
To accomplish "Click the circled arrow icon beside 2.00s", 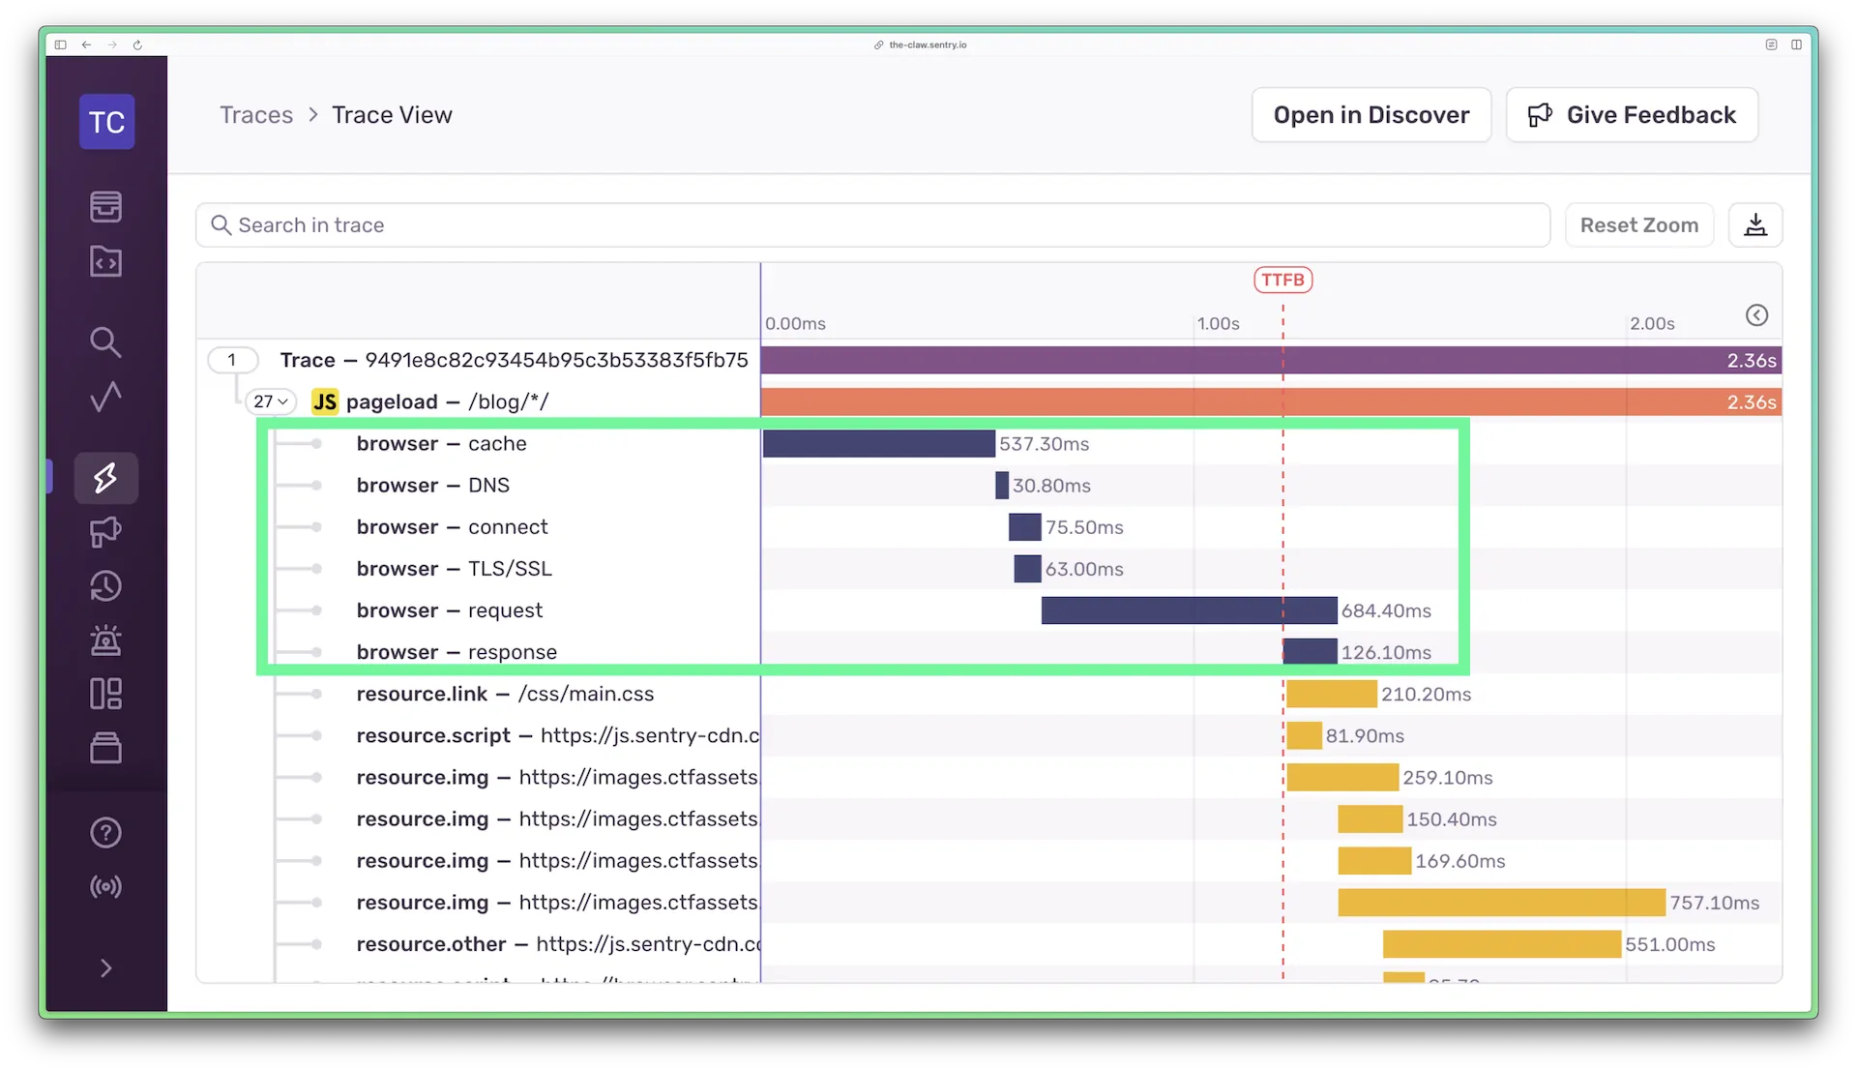I will coord(1757,315).
